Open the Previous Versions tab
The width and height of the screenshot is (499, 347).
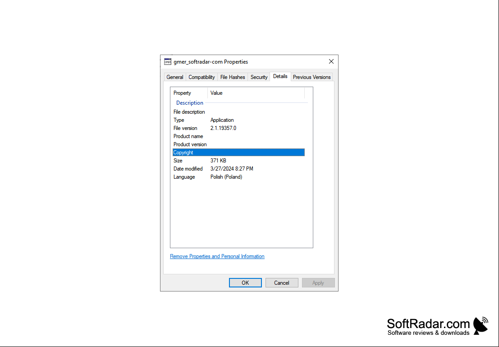311,77
